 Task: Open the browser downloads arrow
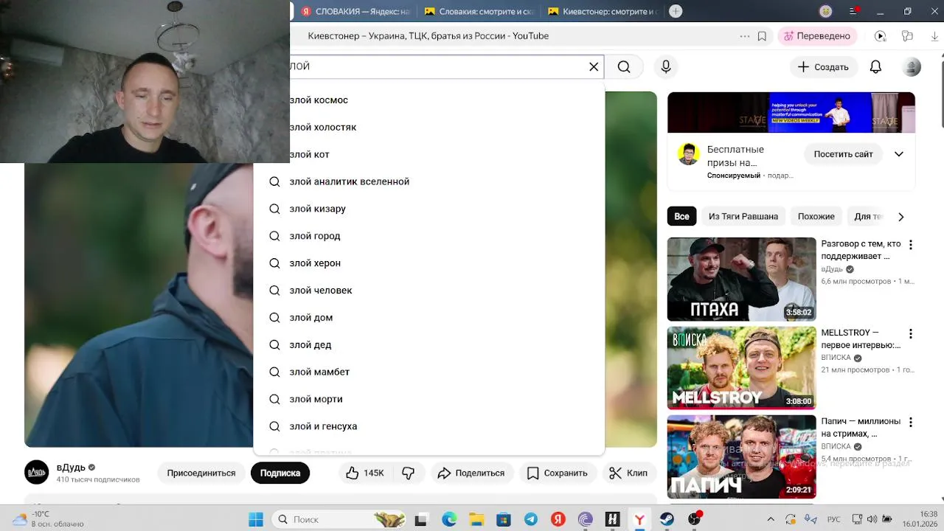(x=934, y=35)
